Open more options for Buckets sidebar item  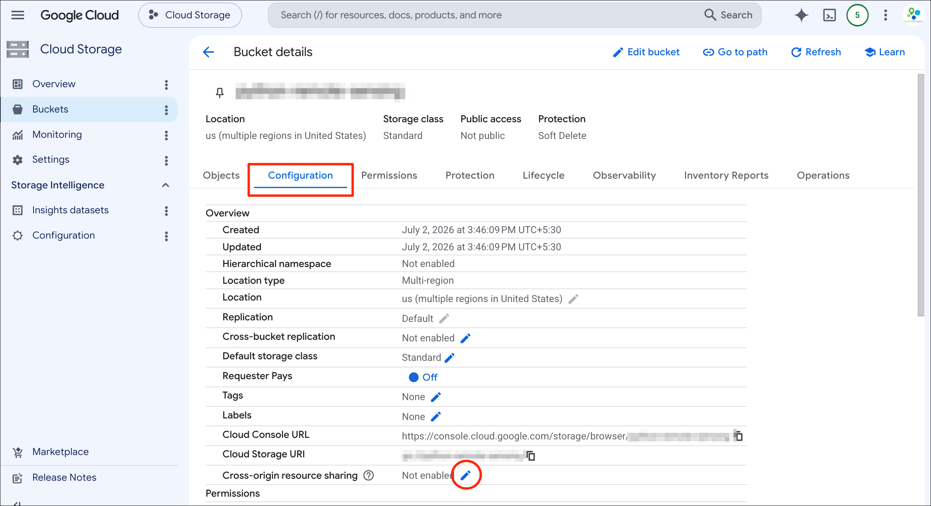click(x=166, y=110)
